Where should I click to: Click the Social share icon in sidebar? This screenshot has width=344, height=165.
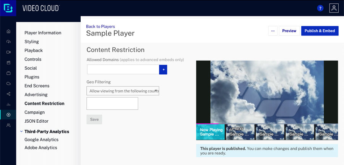coord(8,94)
